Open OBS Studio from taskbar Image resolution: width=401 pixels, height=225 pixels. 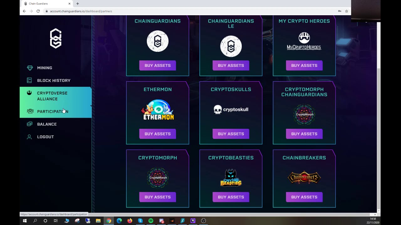[x=203, y=221]
